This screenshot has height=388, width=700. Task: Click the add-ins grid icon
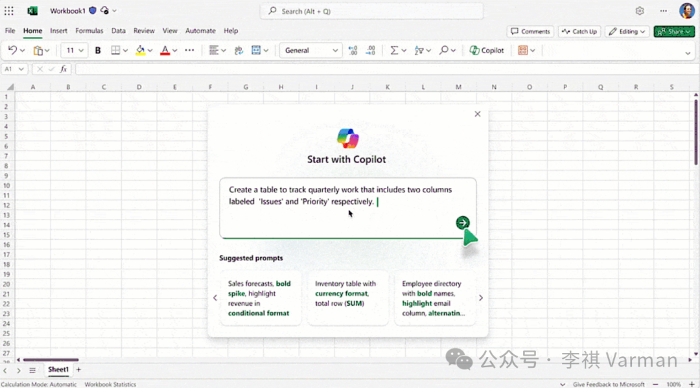click(x=522, y=51)
